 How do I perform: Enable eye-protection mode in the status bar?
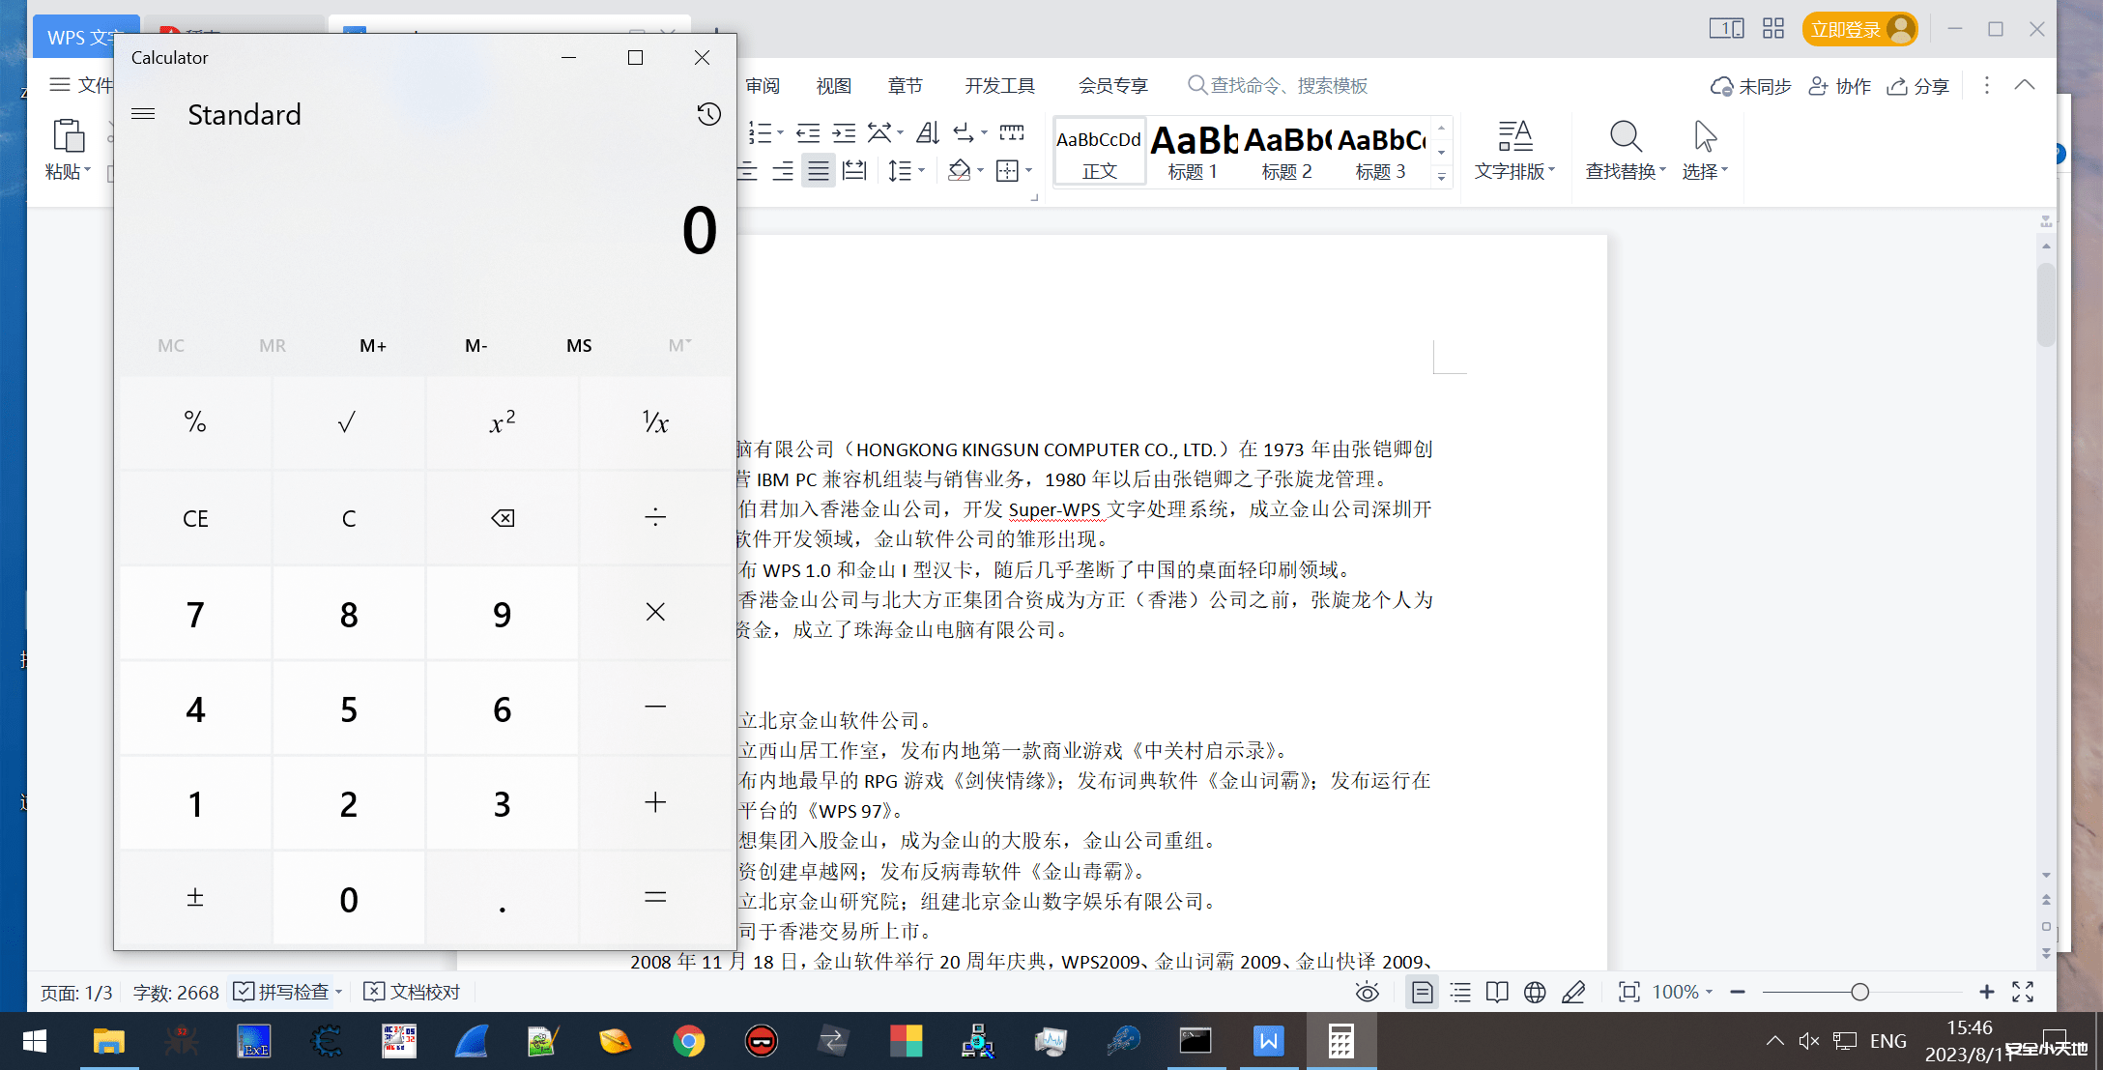click(1367, 992)
